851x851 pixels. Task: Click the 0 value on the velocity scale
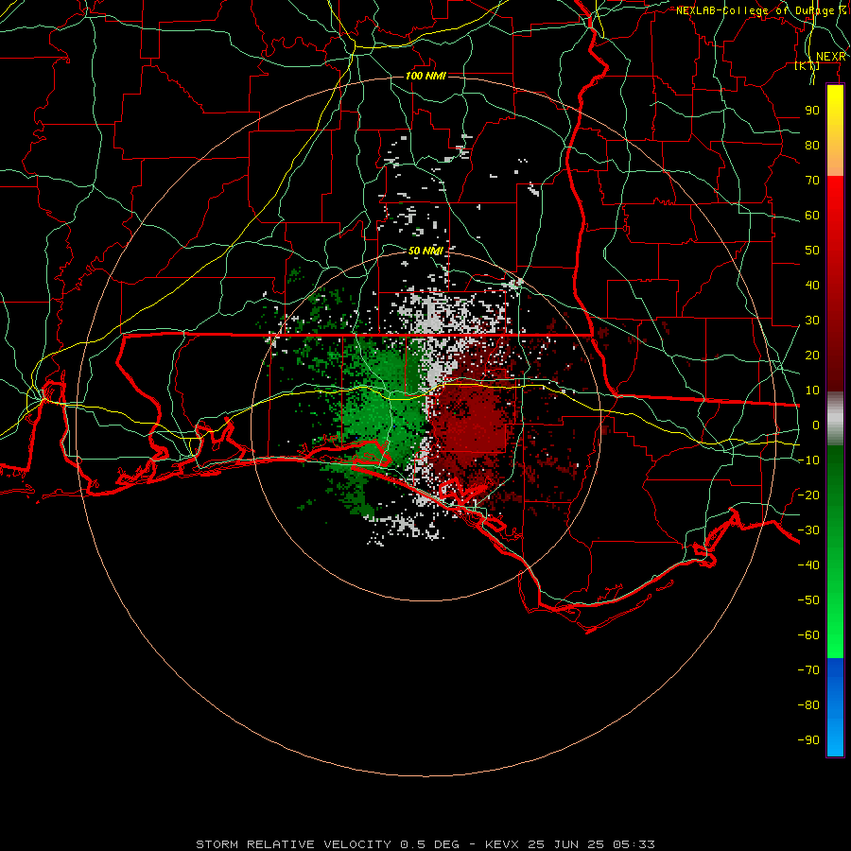(x=816, y=425)
